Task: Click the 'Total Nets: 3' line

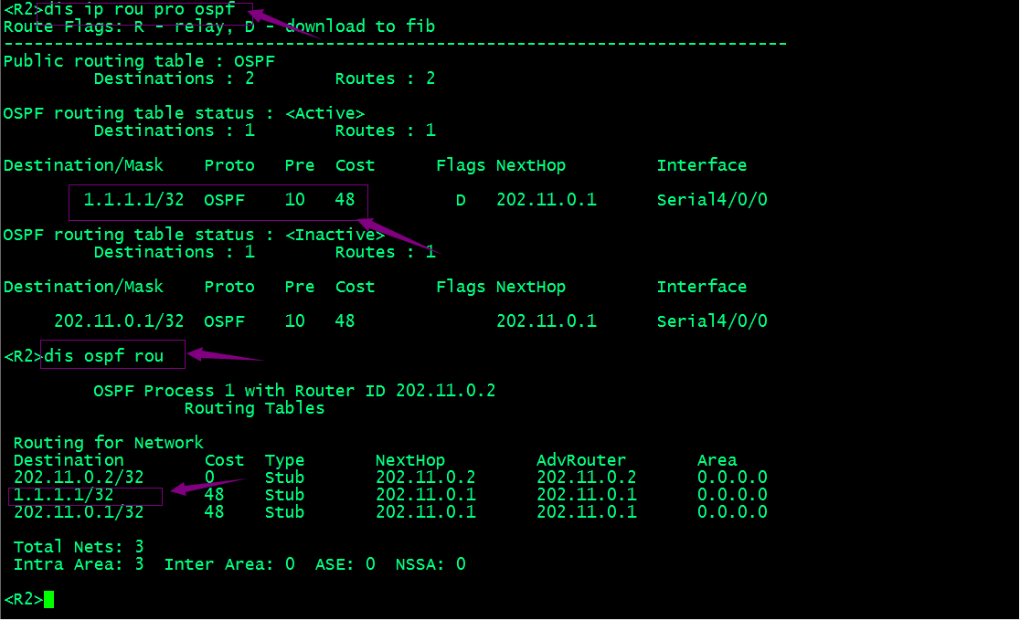Action: (79, 547)
